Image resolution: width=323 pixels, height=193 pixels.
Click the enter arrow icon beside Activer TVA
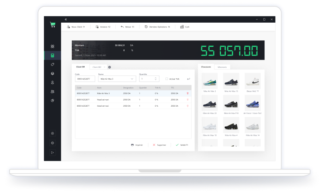tap(188, 79)
